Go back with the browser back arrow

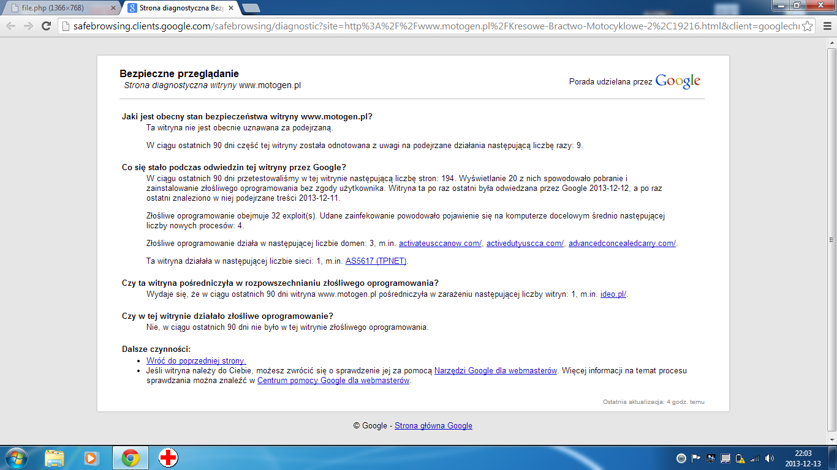coord(10,26)
